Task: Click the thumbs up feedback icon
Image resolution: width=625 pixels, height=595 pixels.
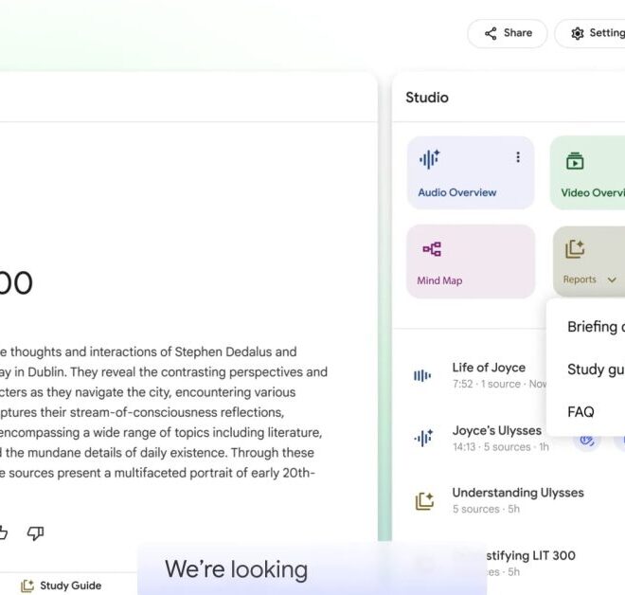Action: (3, 533)
